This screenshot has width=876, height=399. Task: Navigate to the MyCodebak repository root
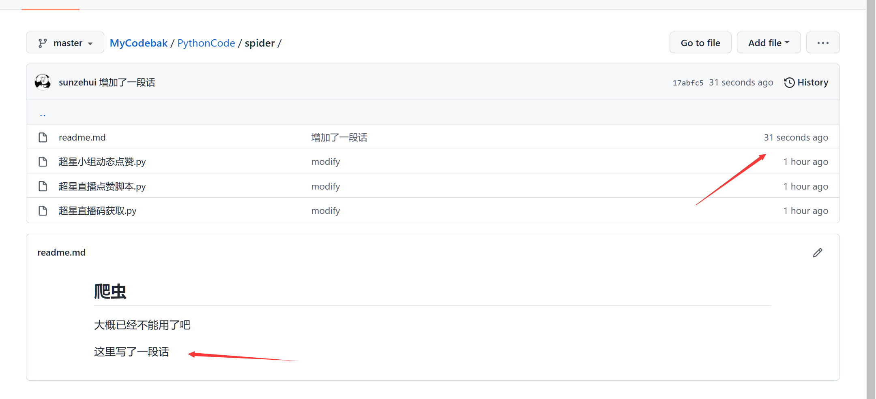click(138, 43)
